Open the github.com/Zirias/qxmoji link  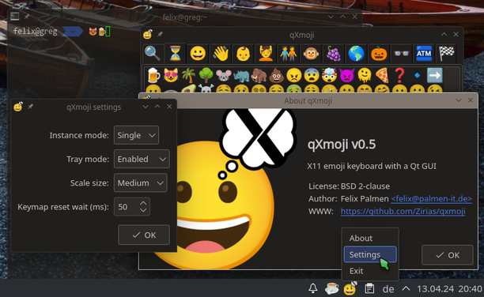pyautogui.click(x=403, y=211)
